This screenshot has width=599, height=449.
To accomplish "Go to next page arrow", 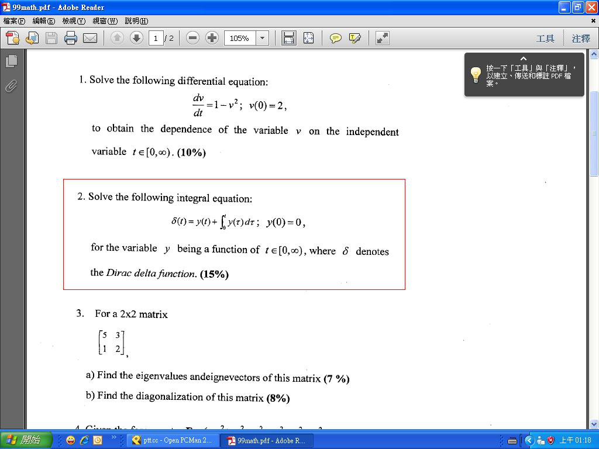I will (x=136, y=38).
